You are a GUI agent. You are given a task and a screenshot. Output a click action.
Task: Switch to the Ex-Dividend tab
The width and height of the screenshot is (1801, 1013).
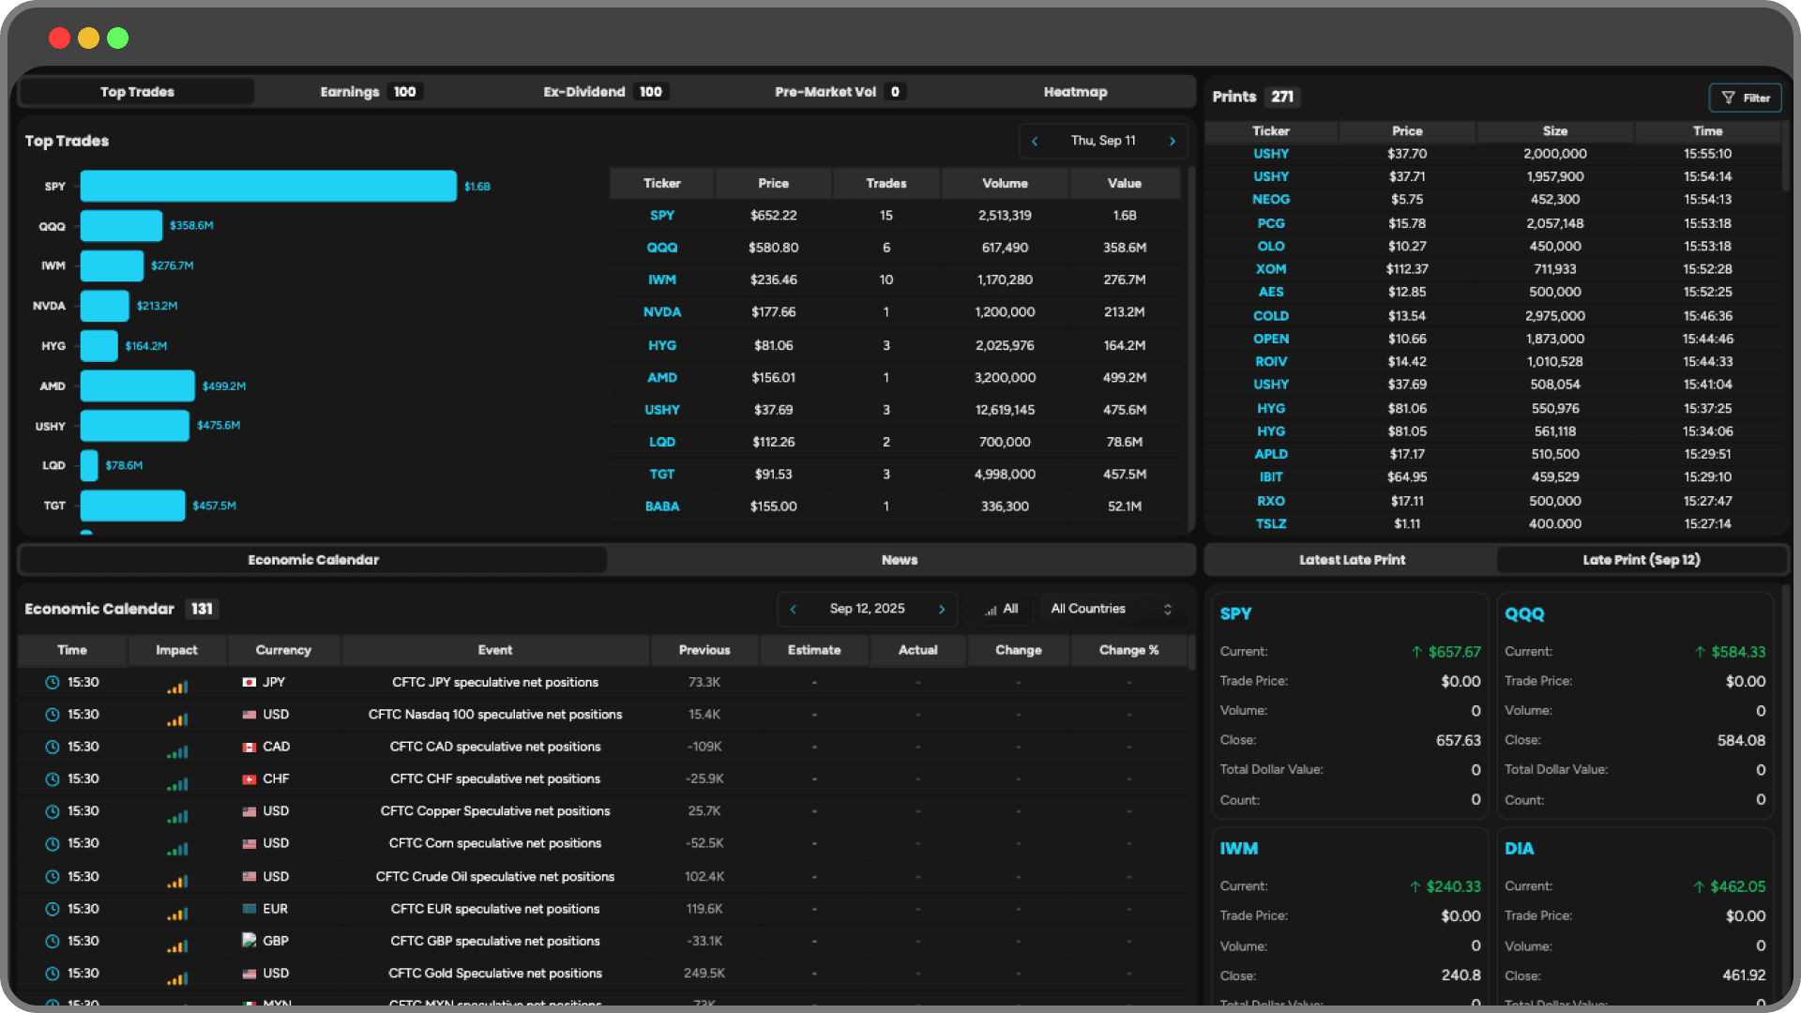pyautogui.click(x=604, y=92)
